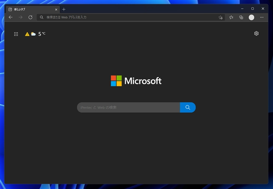Click the forward navigation arrow

point(20,17)
